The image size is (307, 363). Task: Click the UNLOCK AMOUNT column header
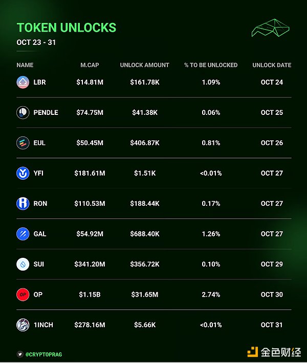pyautogui.click(x=144, y=65)
